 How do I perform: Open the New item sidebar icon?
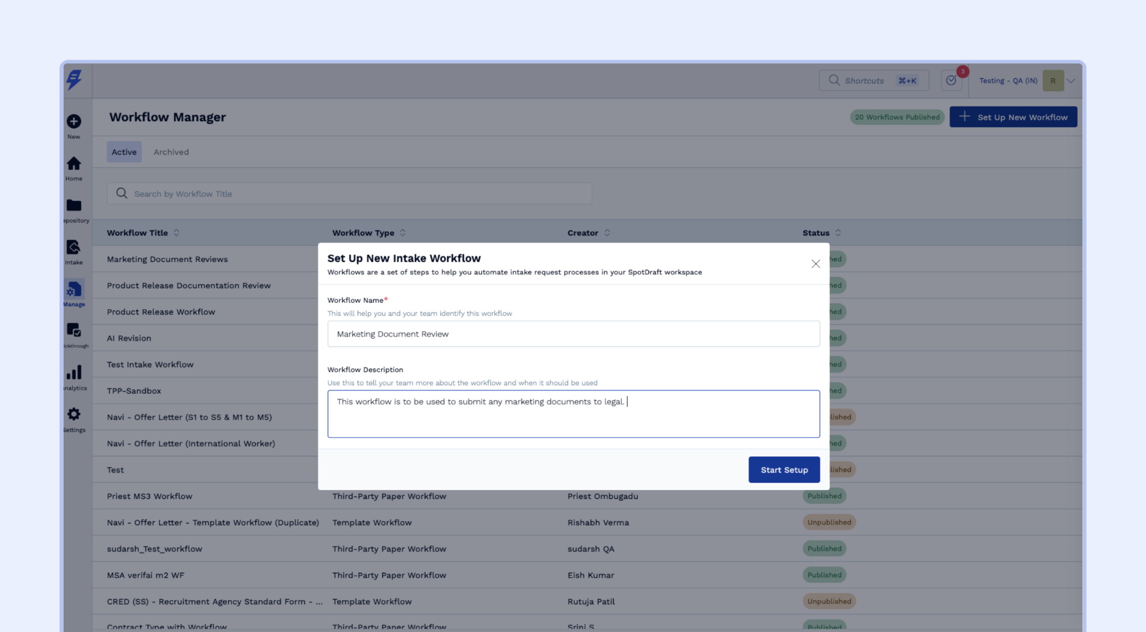pyautogui.click(x=74, y=122)
